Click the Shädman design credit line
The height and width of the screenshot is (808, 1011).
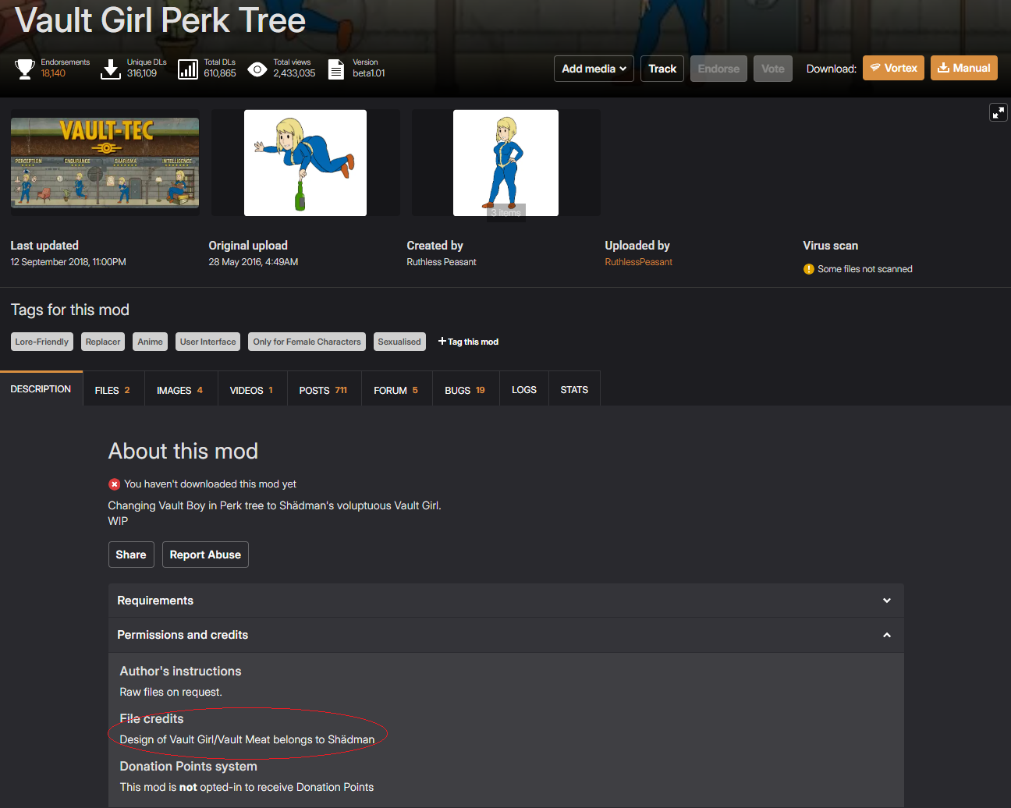[x=247, y=739]
